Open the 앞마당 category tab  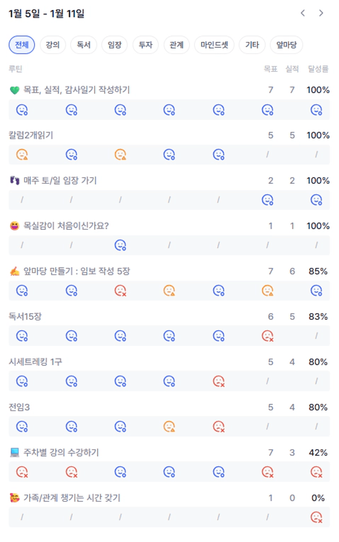(x=287, y=45)
